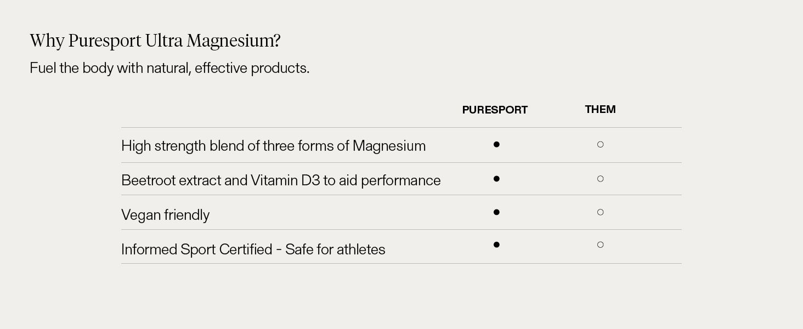
Task: Click Puresport's filled dot for Beetroot extract row
Action: pos(496,179)
